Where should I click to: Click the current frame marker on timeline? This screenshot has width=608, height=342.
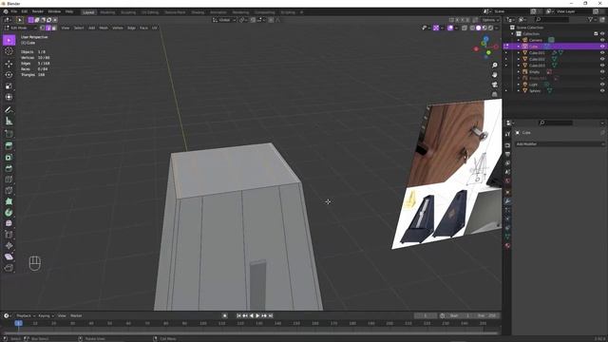18,323
